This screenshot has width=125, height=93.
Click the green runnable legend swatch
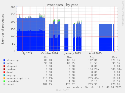tap(4, 81)
